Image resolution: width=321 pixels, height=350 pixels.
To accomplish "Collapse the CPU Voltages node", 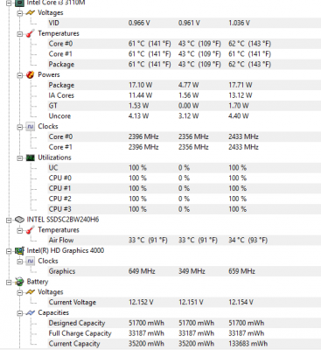I will 19,13.
